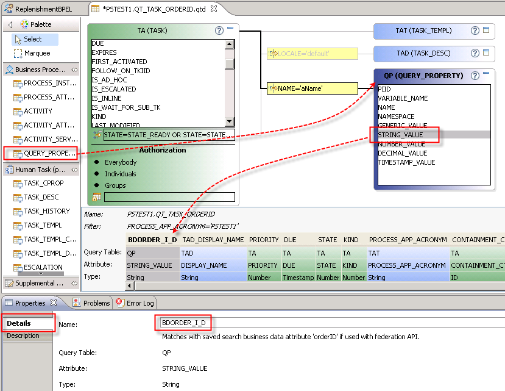This screenshot has height=391, width=505.
Task: Collapse the TA (TASK) table box
Action: point(230,28)
